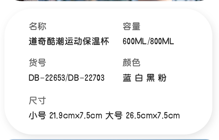Click the 货号 label
219x140 pixels.
click(37, 63)
